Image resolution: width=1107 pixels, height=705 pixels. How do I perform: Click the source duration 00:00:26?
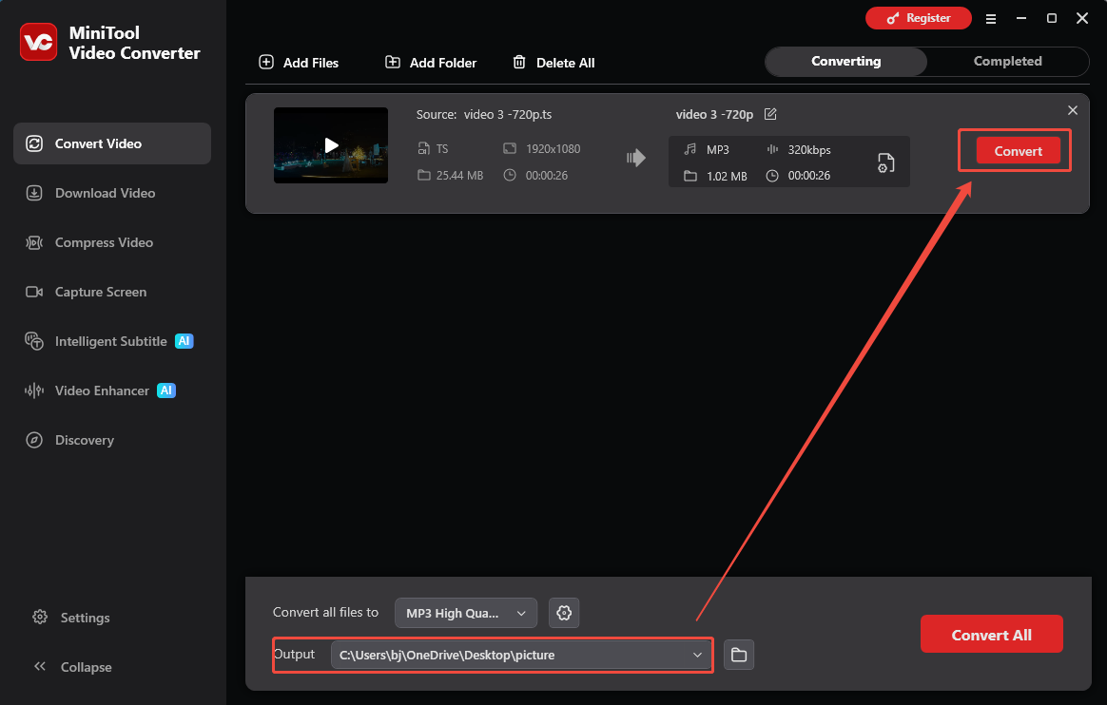tap(547, 176)
